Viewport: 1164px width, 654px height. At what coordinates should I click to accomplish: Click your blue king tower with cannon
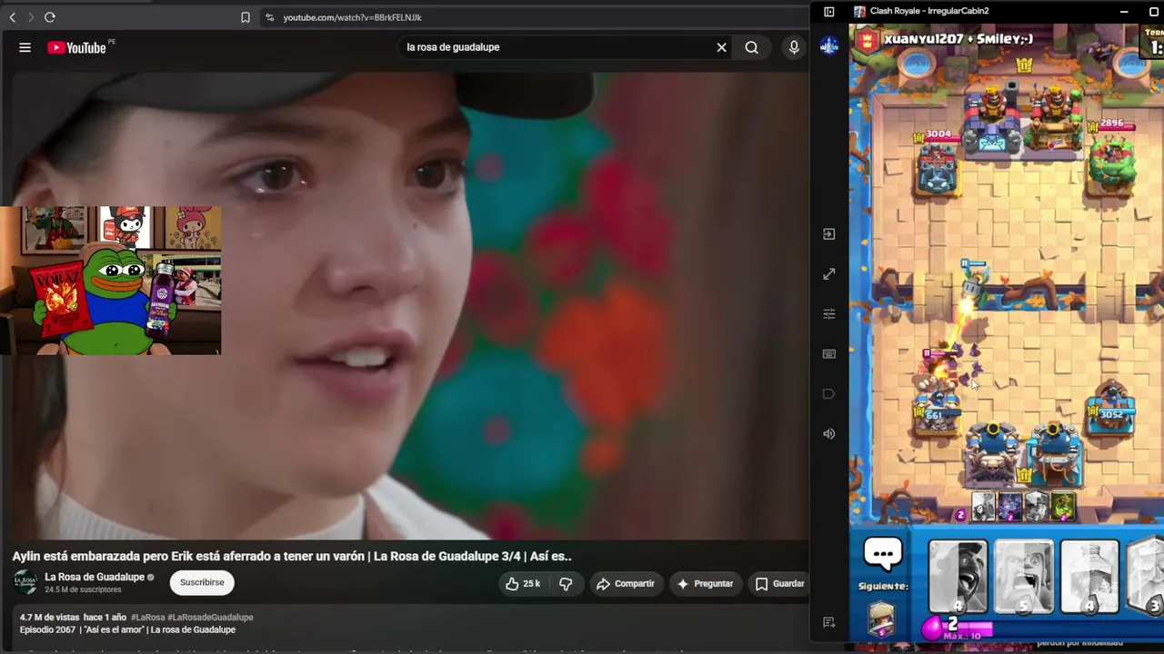click(993, 452)
